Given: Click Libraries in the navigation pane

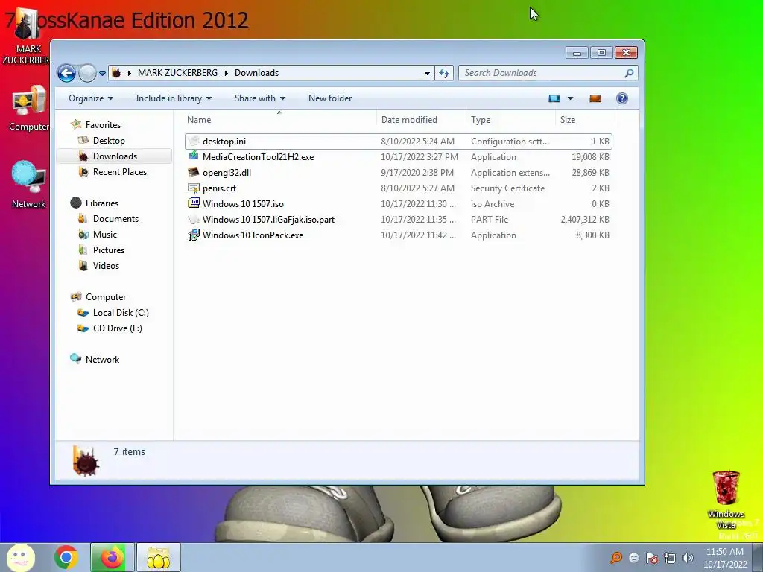Looking at the screenshot, I should pyautogui.click(x=101, y=203).
